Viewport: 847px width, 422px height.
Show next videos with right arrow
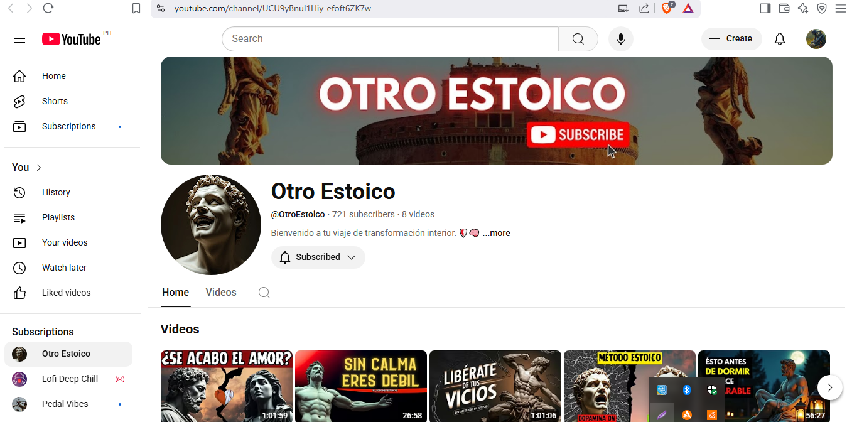tap(829, 387)
